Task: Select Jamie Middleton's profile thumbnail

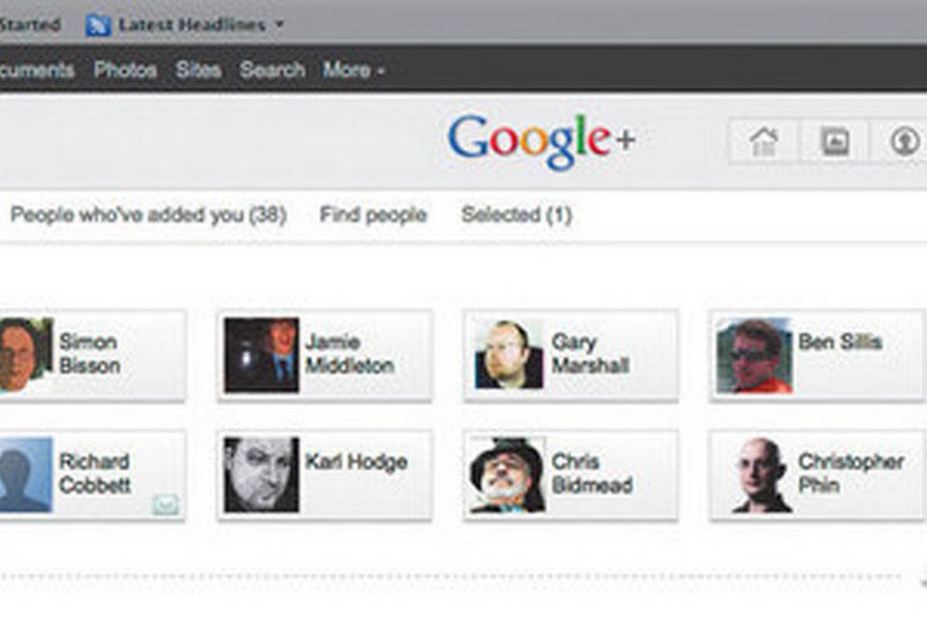Action: click(x=261, y=355)
